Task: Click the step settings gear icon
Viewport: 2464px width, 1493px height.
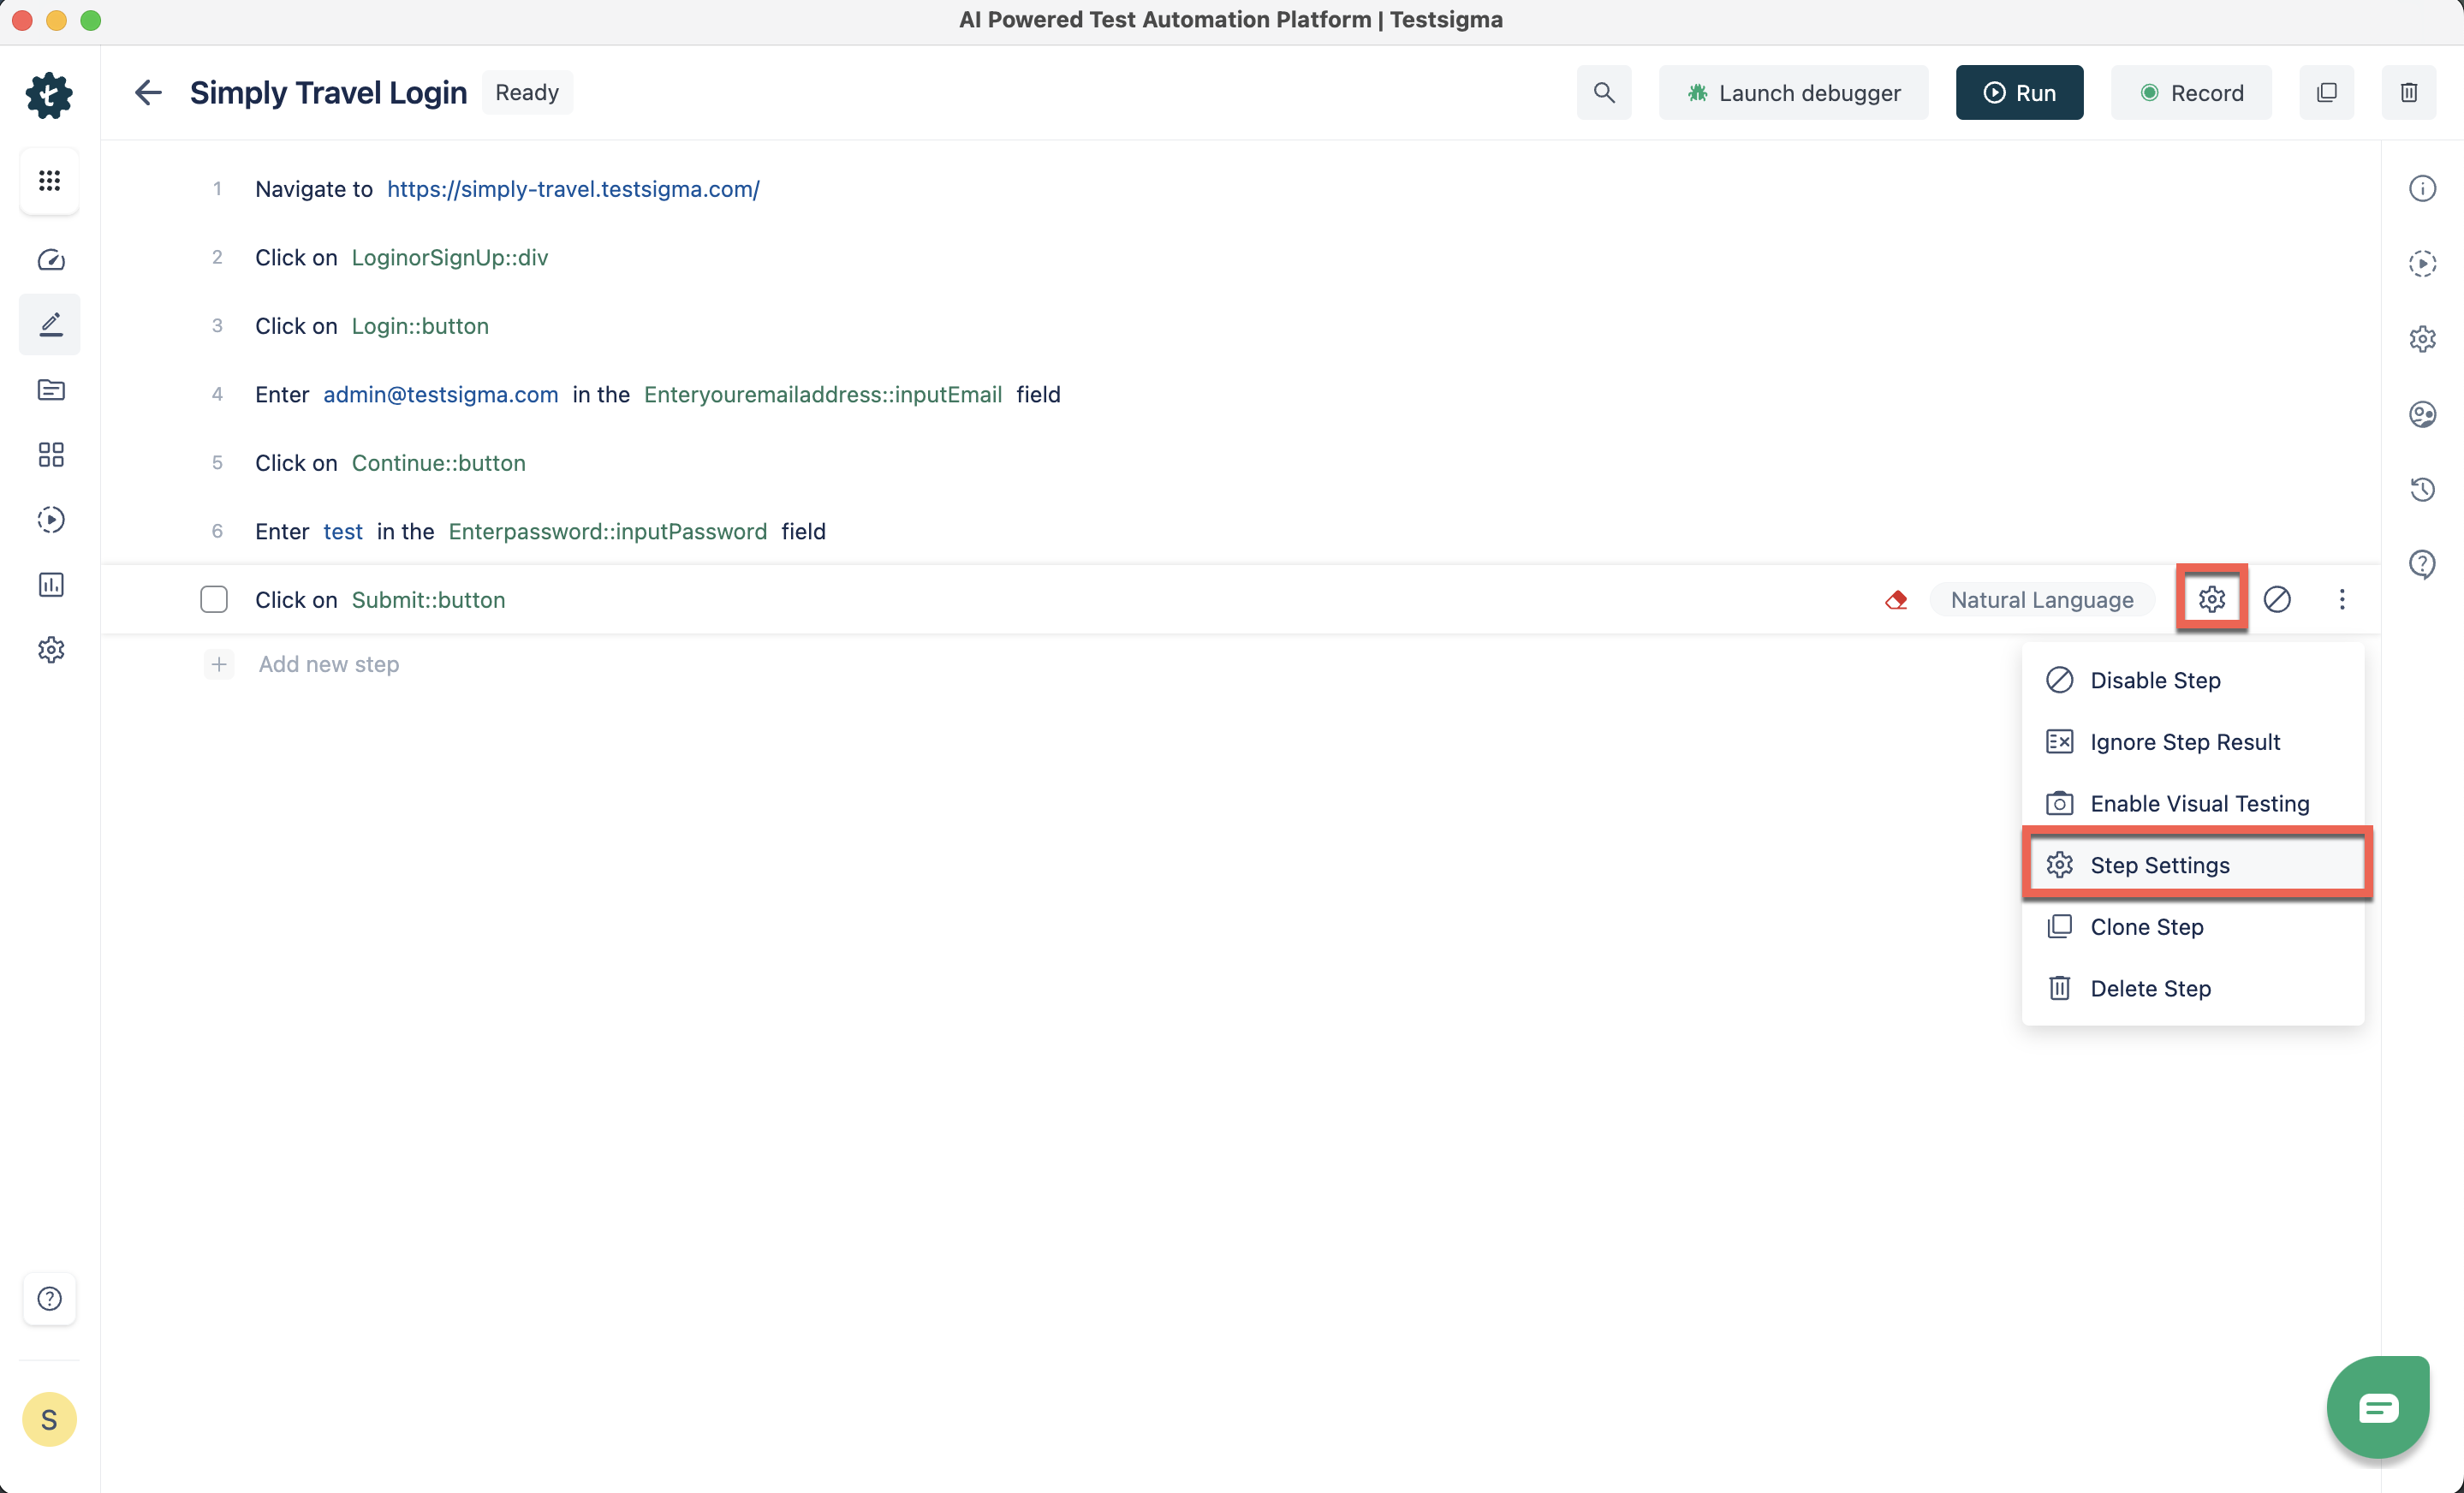Action: pyautogui.click(x=2212, y=598)
